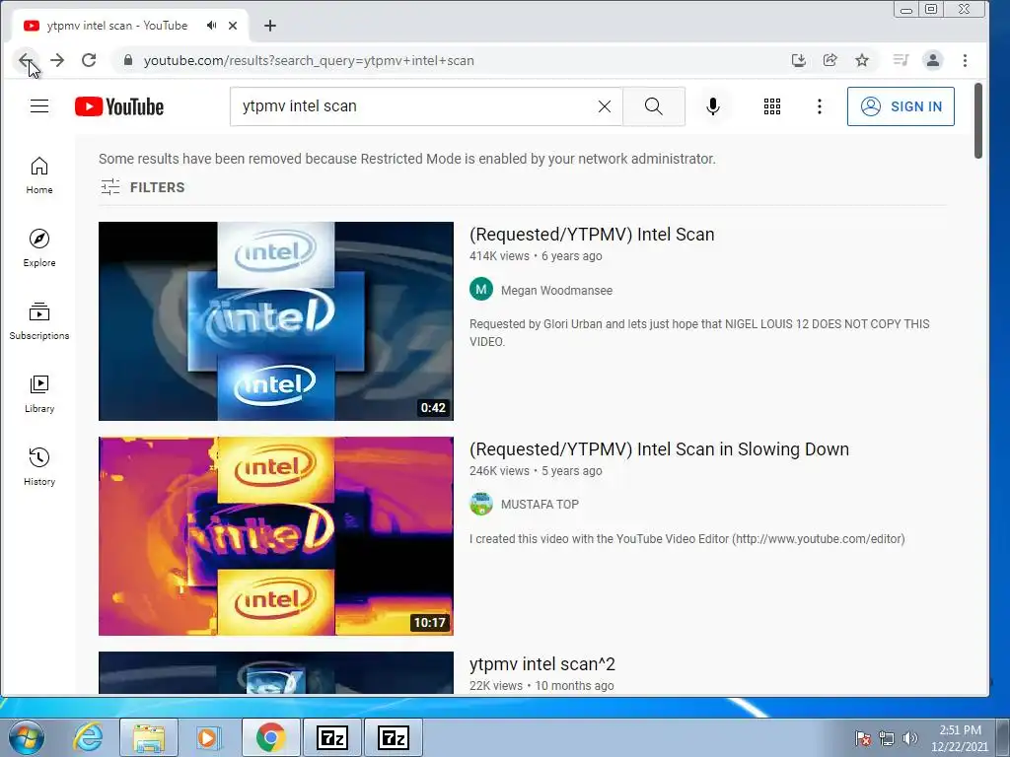Open the second 7-Zip taskbar window
The height and width of the screenshot is (757, 1010).
pos(394,737)
